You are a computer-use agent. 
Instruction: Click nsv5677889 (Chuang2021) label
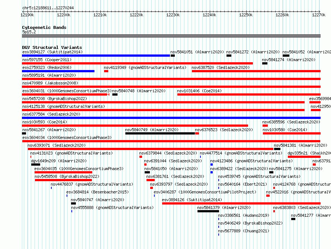(x=244, y=231)
